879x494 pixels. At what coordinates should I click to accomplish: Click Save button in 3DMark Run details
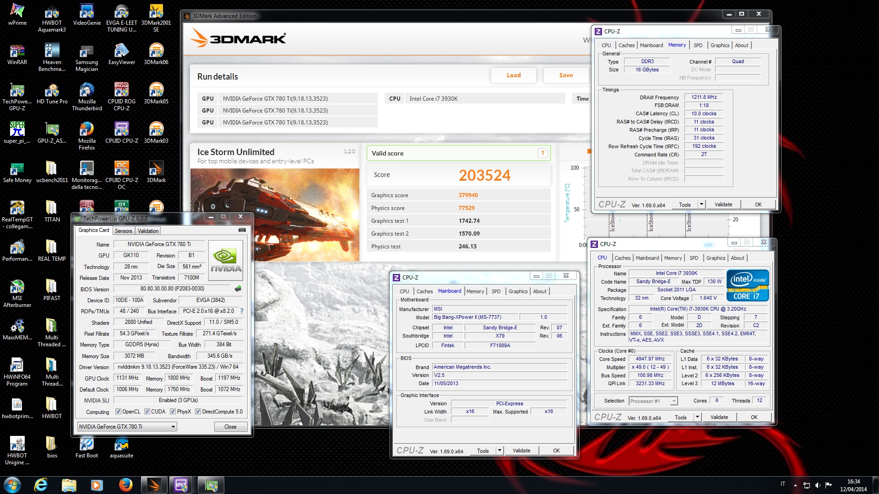[x=566, y=75]
